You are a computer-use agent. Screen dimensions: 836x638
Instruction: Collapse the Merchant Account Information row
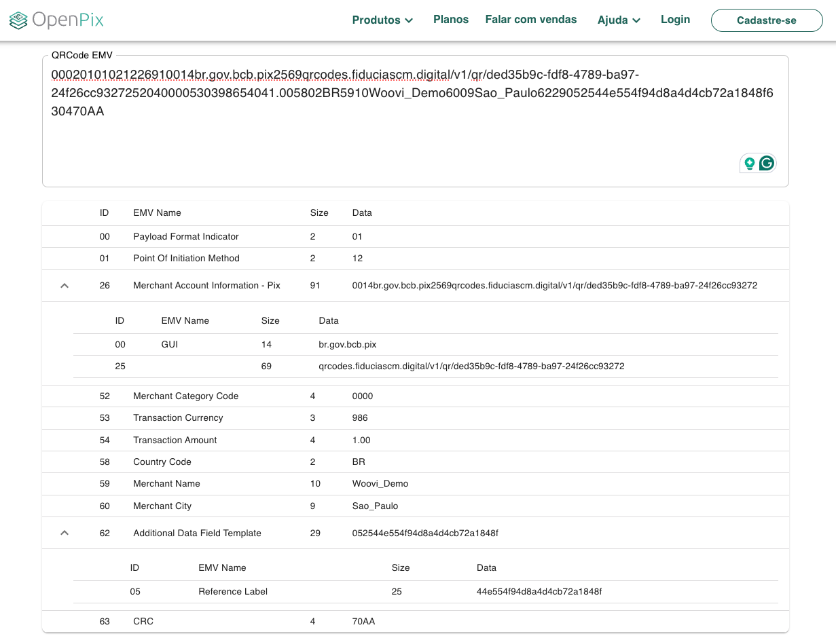[x=65, y=286]
